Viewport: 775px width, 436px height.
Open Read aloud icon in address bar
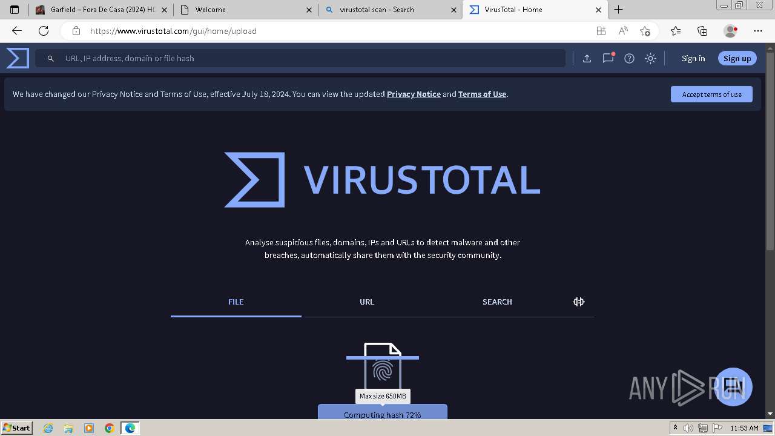(x=623, y=31)
